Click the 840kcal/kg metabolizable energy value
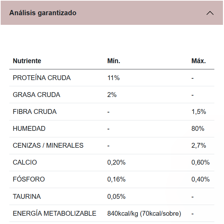224x224 pixels. point(144,214)
